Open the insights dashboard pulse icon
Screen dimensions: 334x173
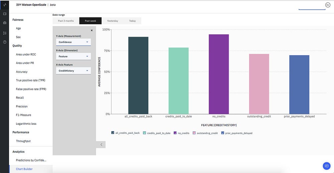(x=5, y=5)
